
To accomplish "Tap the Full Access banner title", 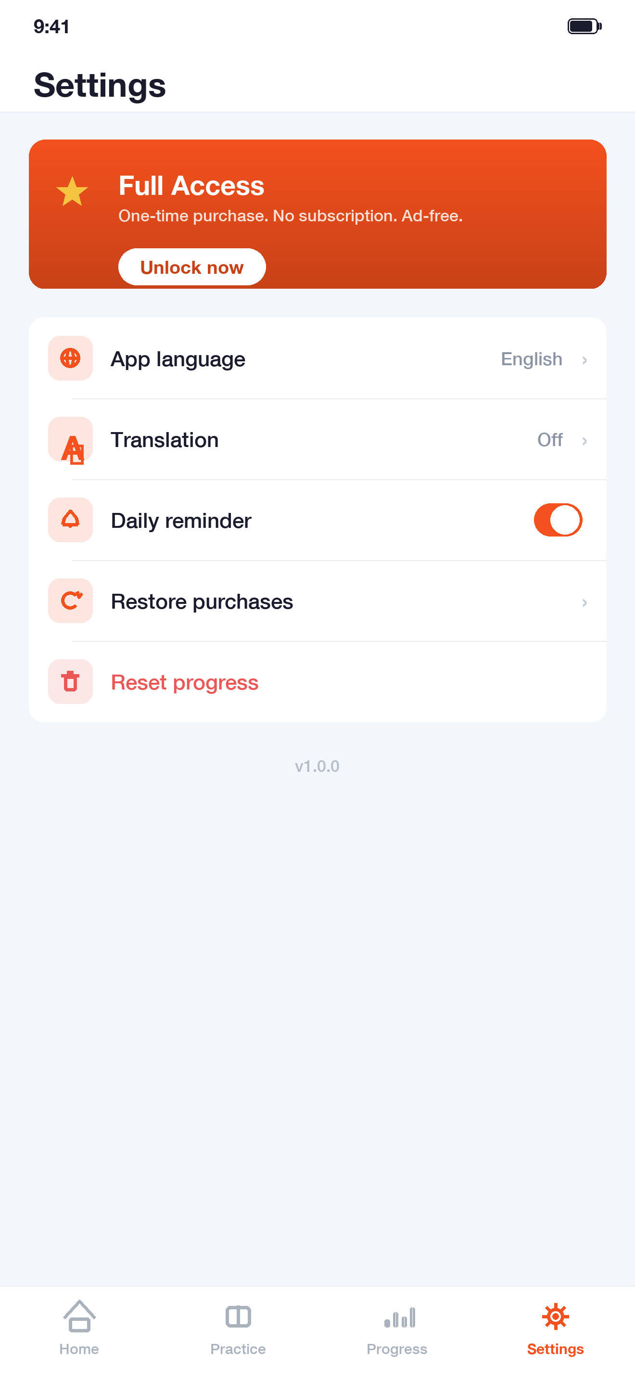I will [191, 186].
